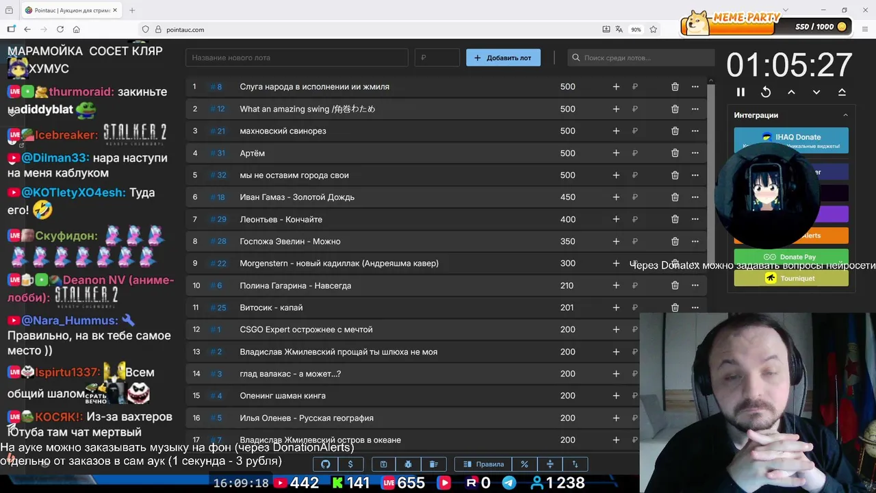876x493 pixels.
Task: Collapse the Интеграции panel
Action: click(x=845, y=115)
